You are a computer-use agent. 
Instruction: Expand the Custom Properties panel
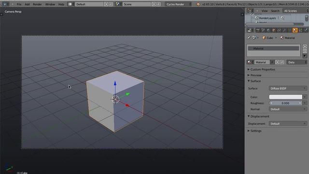point(261,70)
